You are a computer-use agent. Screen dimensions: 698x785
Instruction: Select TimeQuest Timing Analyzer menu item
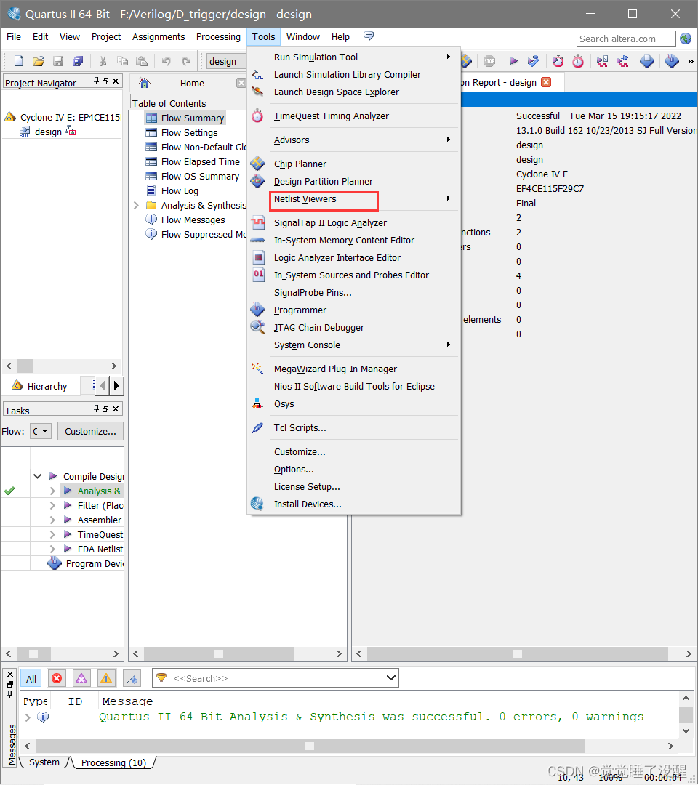pyautogui.click(x=354, y=116)
